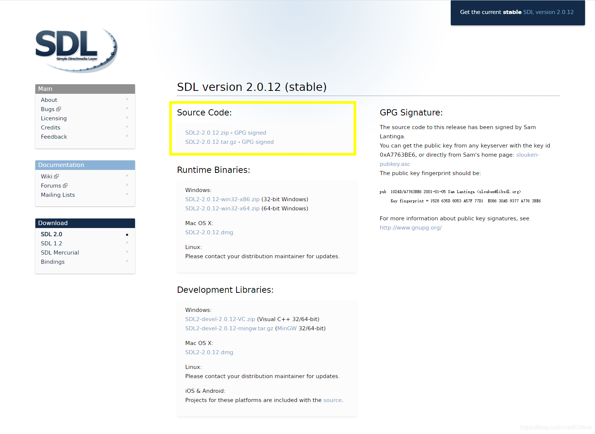Download SDL2-2.0.12-win32-x64.zip runtime binary

click(x=222, y=209)
